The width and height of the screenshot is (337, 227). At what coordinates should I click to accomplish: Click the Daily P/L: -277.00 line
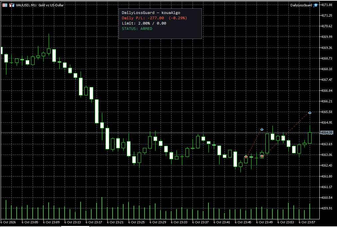click(154, 18)
